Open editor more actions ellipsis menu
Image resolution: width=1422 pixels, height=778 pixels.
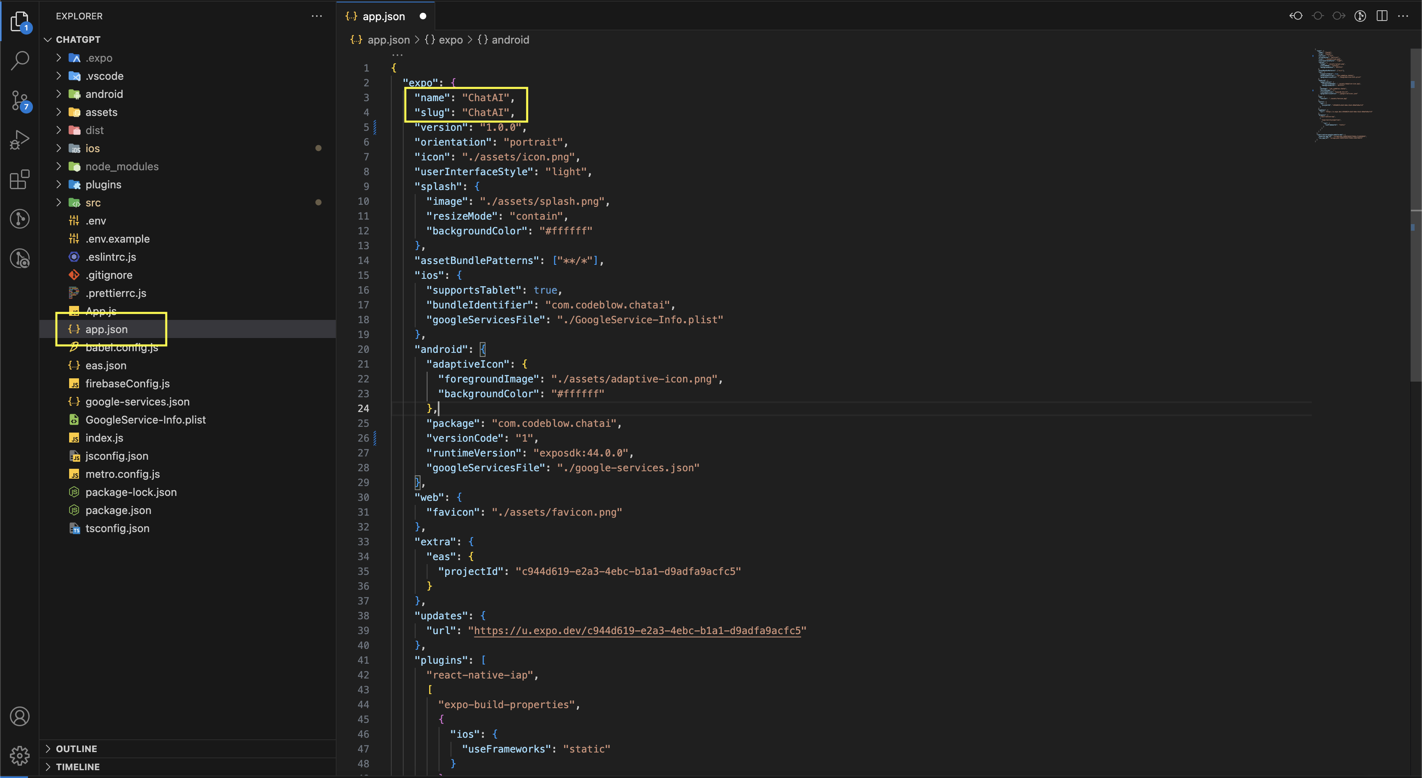coord(1403,16)
